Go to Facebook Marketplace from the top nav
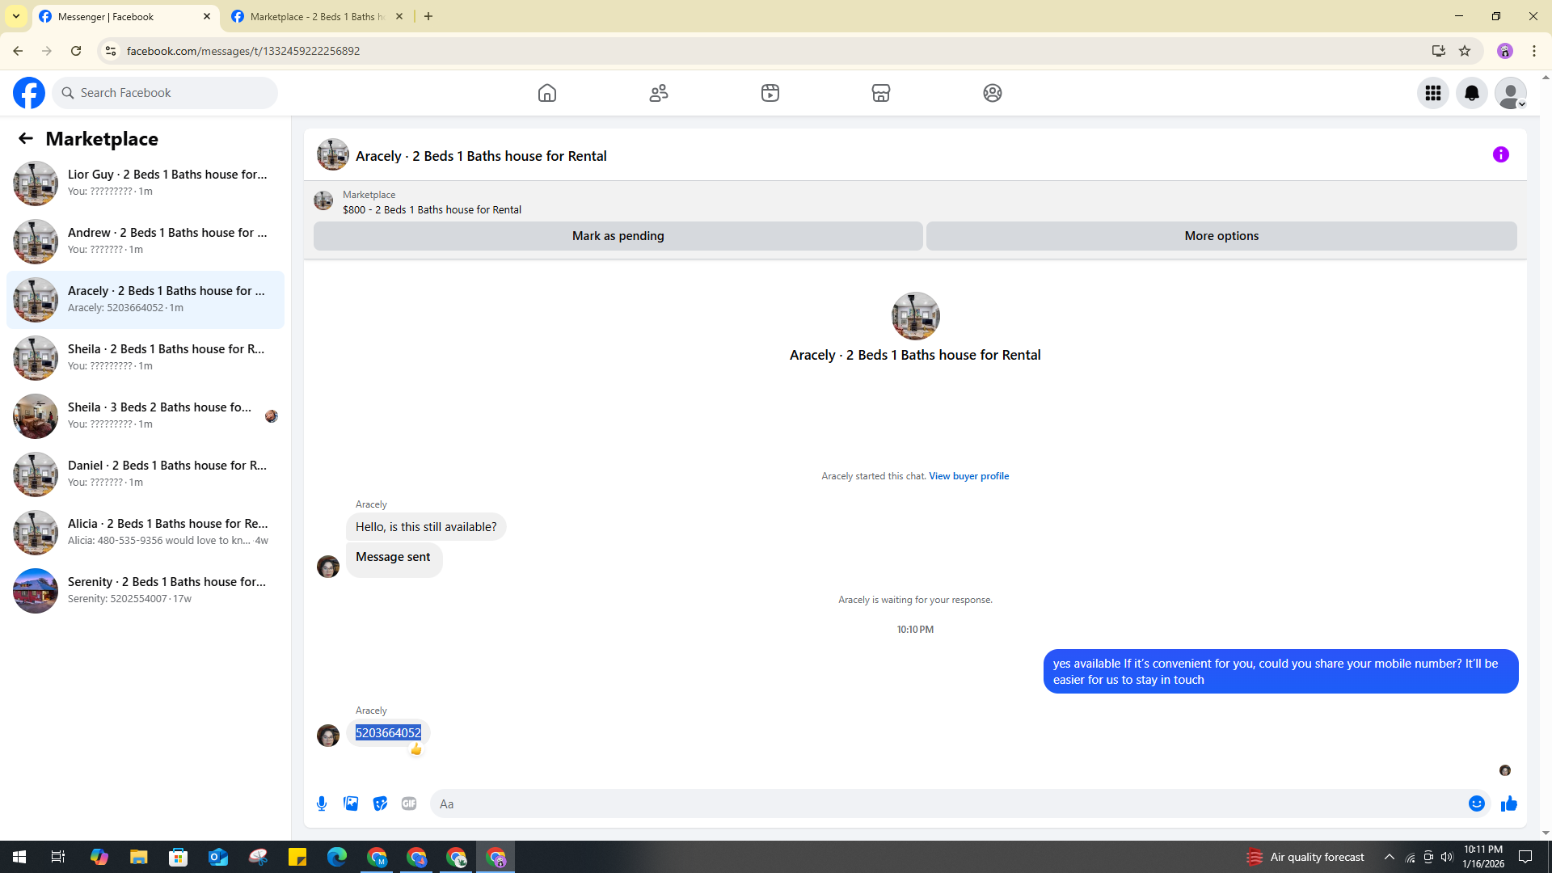This screenshot has width=1552, height=873. pyautogui.click(x=880, y=93)
